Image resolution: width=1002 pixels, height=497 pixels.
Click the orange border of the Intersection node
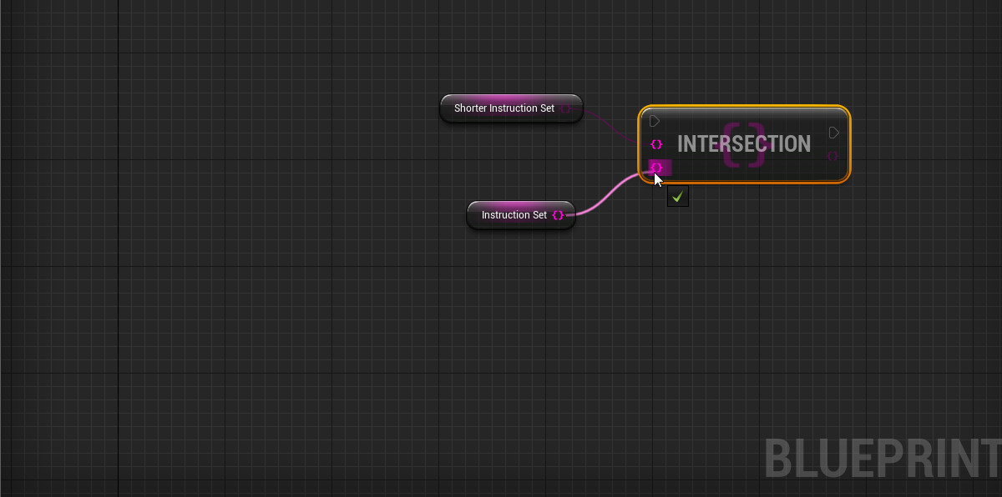coord(743,105)
